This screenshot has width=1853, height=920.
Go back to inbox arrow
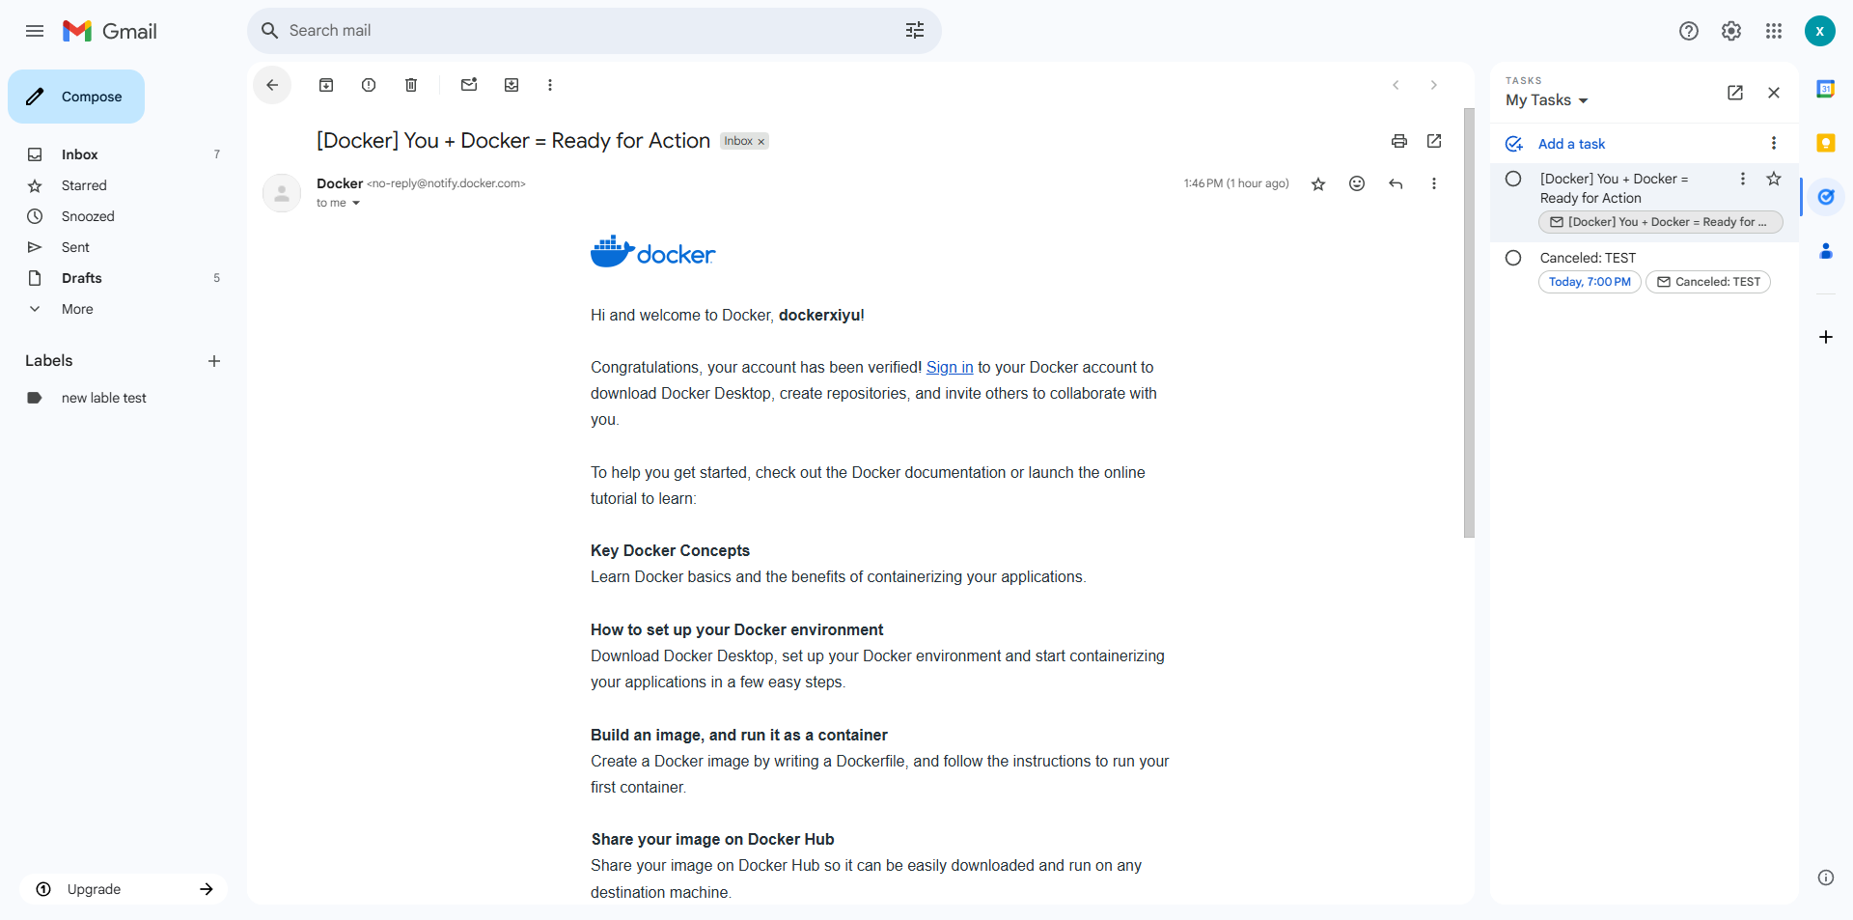(x=272, y=85)
